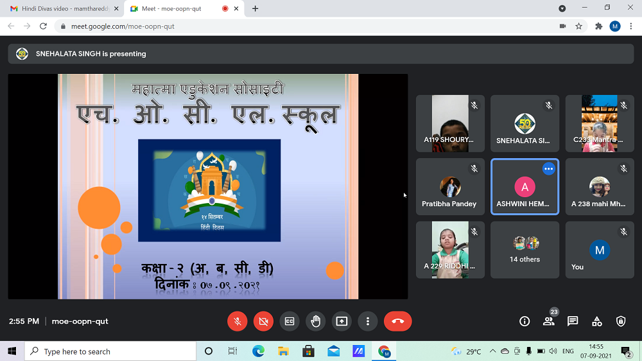
Task: Open the meeting details info icon
Action: (525, 321)
